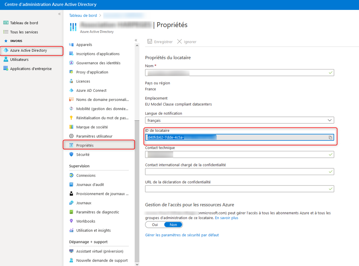Click the Marque de société icon
359x266 pixels.
point(72,127)
